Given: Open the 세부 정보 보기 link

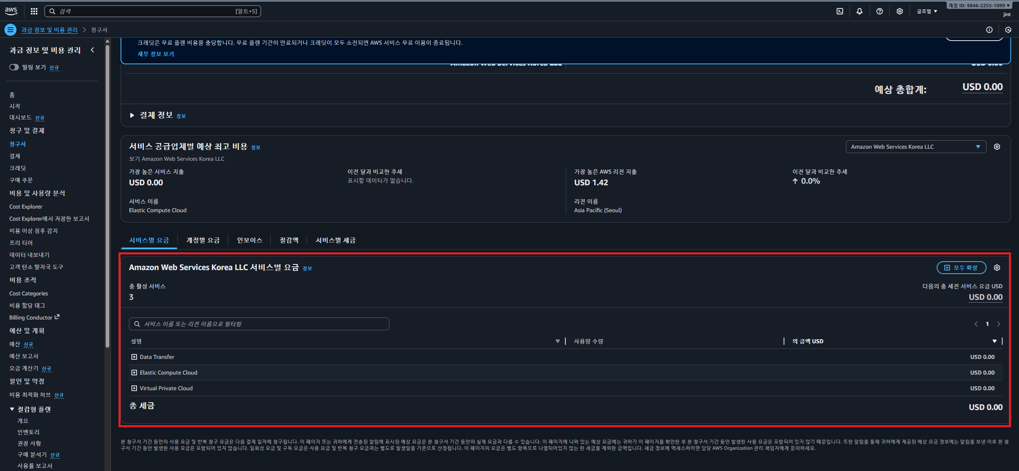Looking at the screenshot, I should point(156,54).
